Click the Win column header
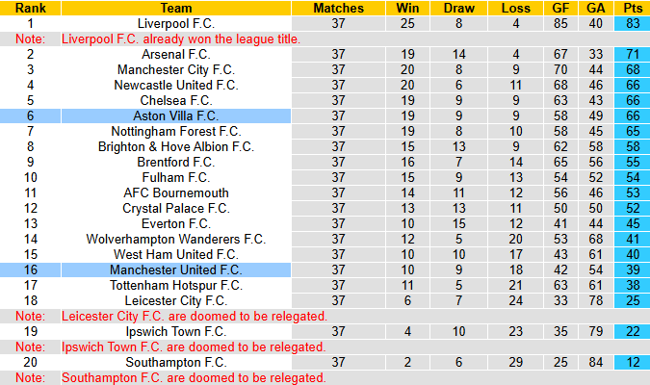650x385 pixels. [x=407, y=8]
